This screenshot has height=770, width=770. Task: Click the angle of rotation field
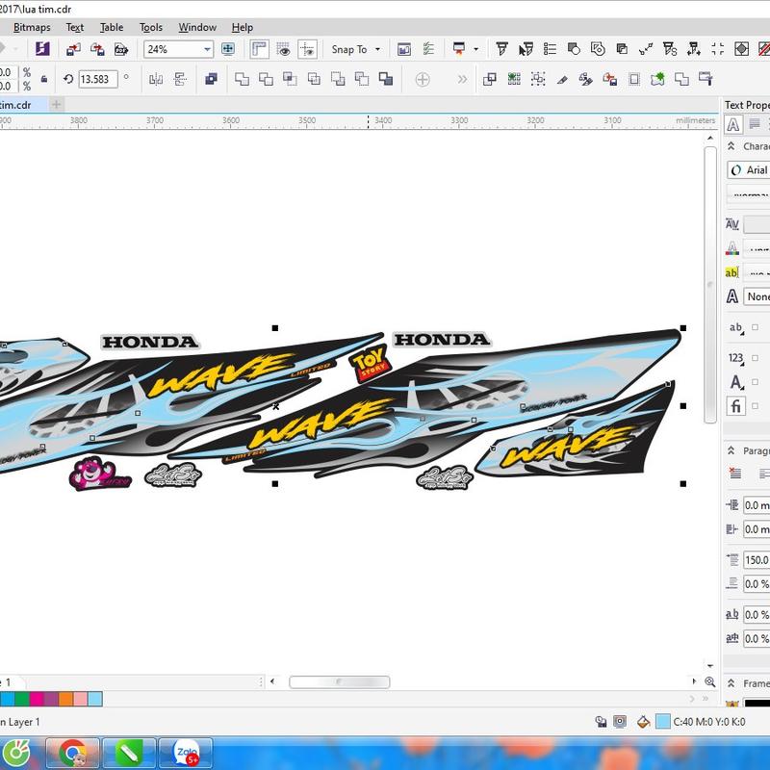click(98, 79)
